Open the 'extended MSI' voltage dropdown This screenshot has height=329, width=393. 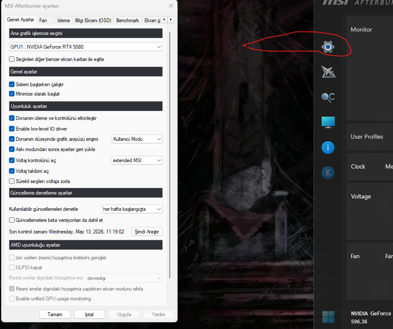(137, 160)
